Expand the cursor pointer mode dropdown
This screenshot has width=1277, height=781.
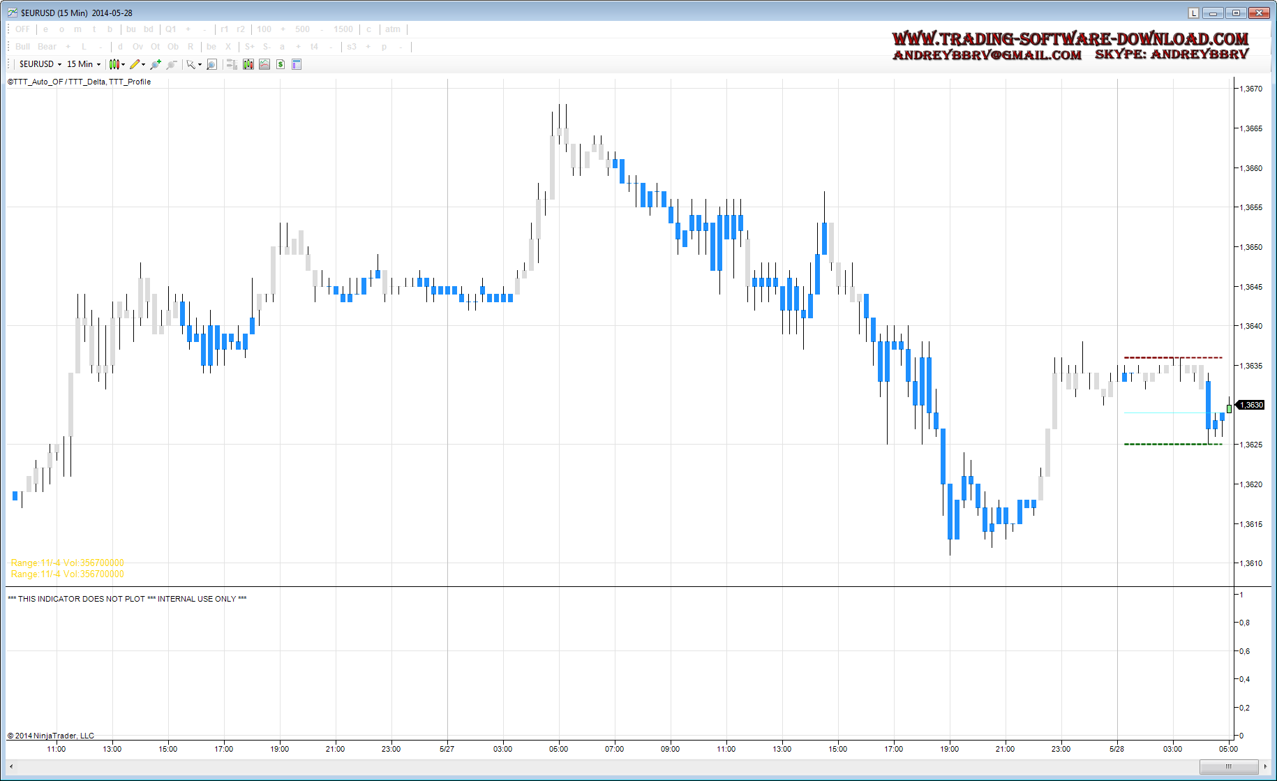[200, 65]
